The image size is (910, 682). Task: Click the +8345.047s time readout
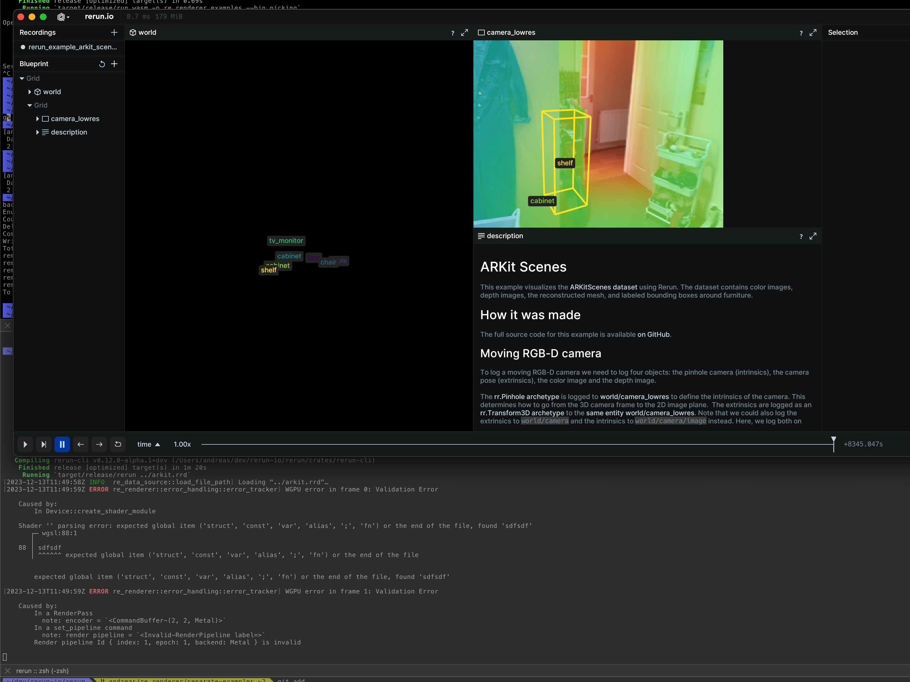pyautogui.click(x=863, y=444)
